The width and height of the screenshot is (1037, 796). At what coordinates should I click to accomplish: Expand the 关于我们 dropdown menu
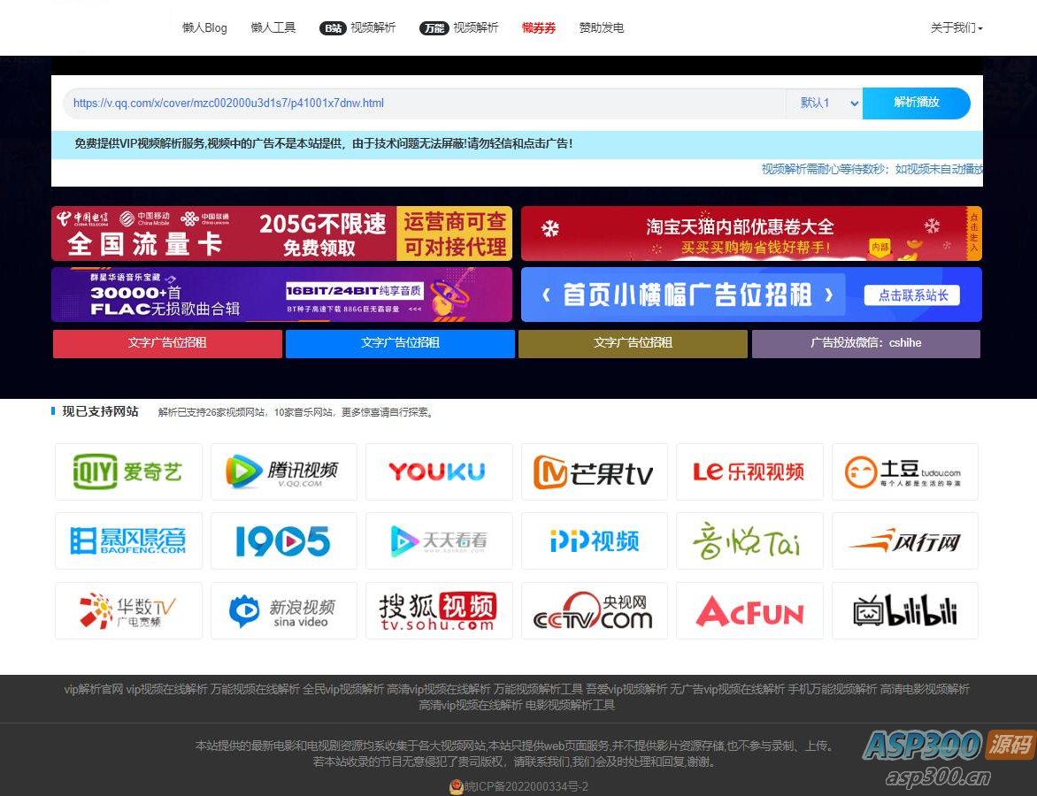(956, 27)
